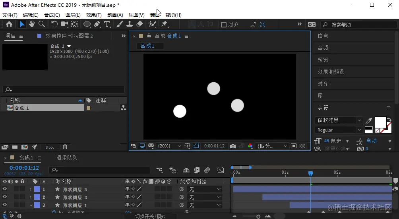Viewport: 399px width, 219px height.
Task: Open the graph editor icon in timeline
Action: pyautogui.click(x=221, y=170)
